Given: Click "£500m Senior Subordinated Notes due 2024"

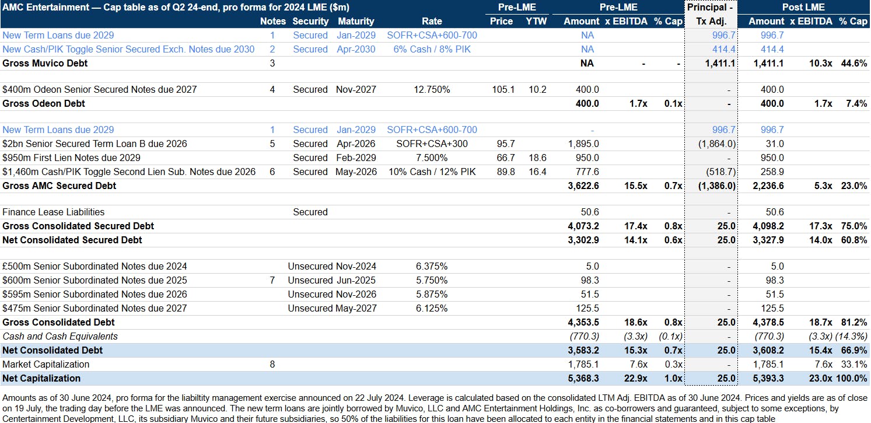Looking at the screenshot, I should pyautogui.click(x=95, y=266).
